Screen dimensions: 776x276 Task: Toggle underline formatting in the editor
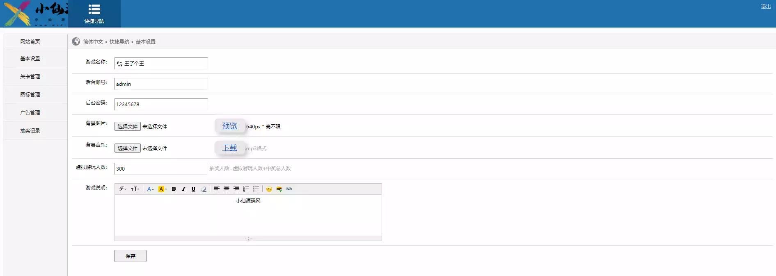pos(193,189)
